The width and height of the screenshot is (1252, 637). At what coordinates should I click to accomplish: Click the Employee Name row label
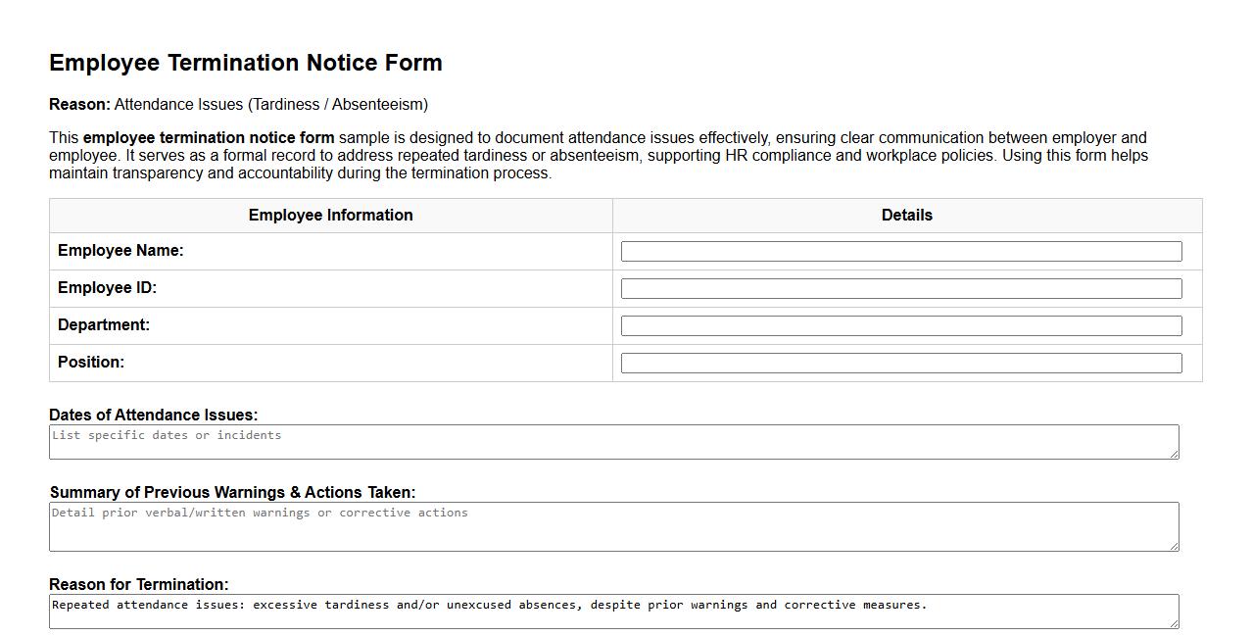(x=121, y=251)
